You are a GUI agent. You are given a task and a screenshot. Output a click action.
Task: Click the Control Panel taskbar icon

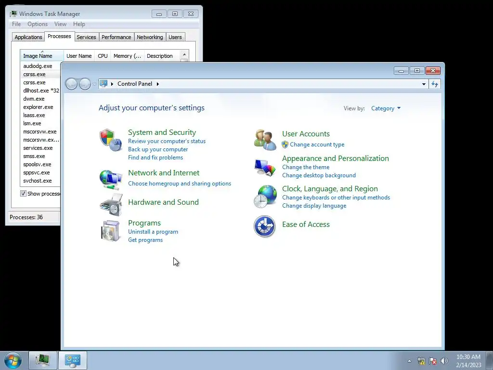point(73,360)
